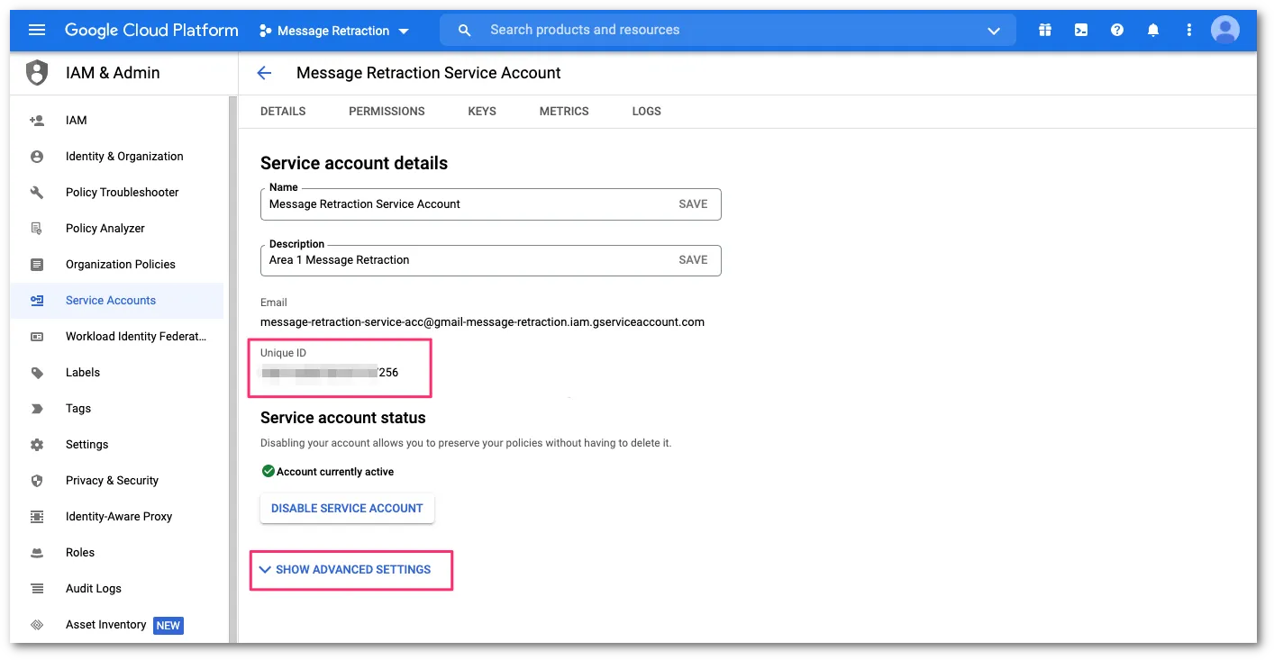Expand SHOW ADVANCED SETTINGS section
The height and width of the screenshot is (660, 1274).
(351, 569)
